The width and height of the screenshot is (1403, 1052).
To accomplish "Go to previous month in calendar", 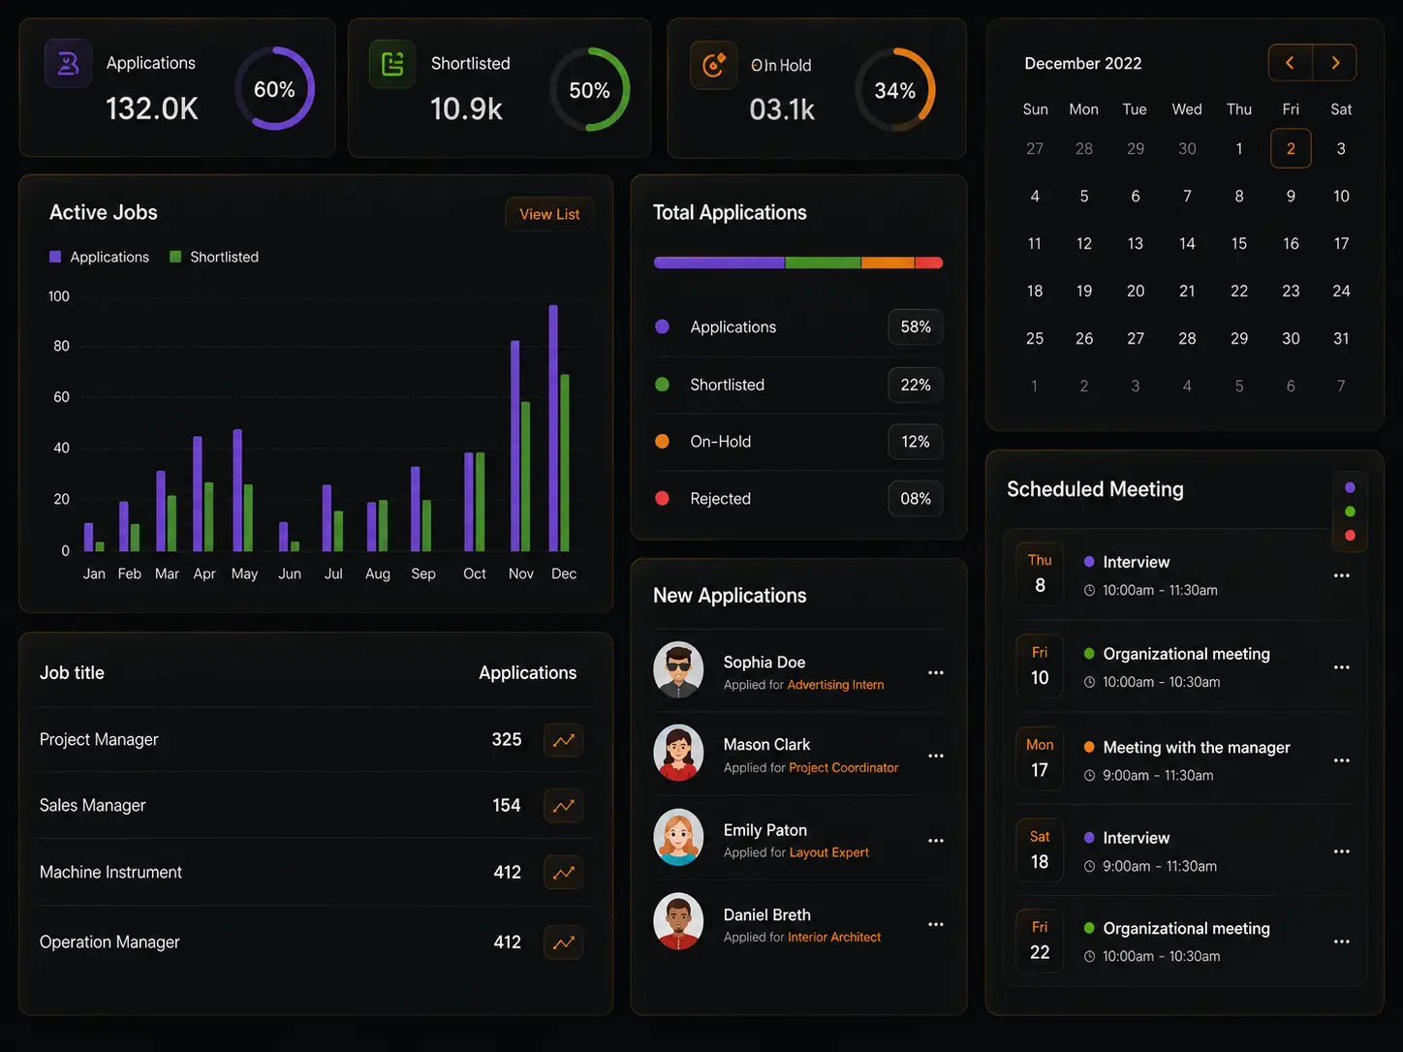I will (x=1290, y=63).
